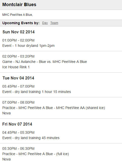Open dry land training 1 hour 15 minutes event

tap(37, 92)
